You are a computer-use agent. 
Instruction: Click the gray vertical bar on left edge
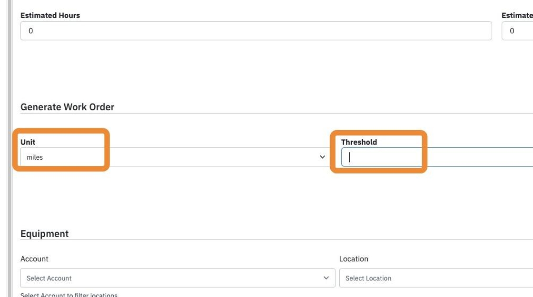10,148
